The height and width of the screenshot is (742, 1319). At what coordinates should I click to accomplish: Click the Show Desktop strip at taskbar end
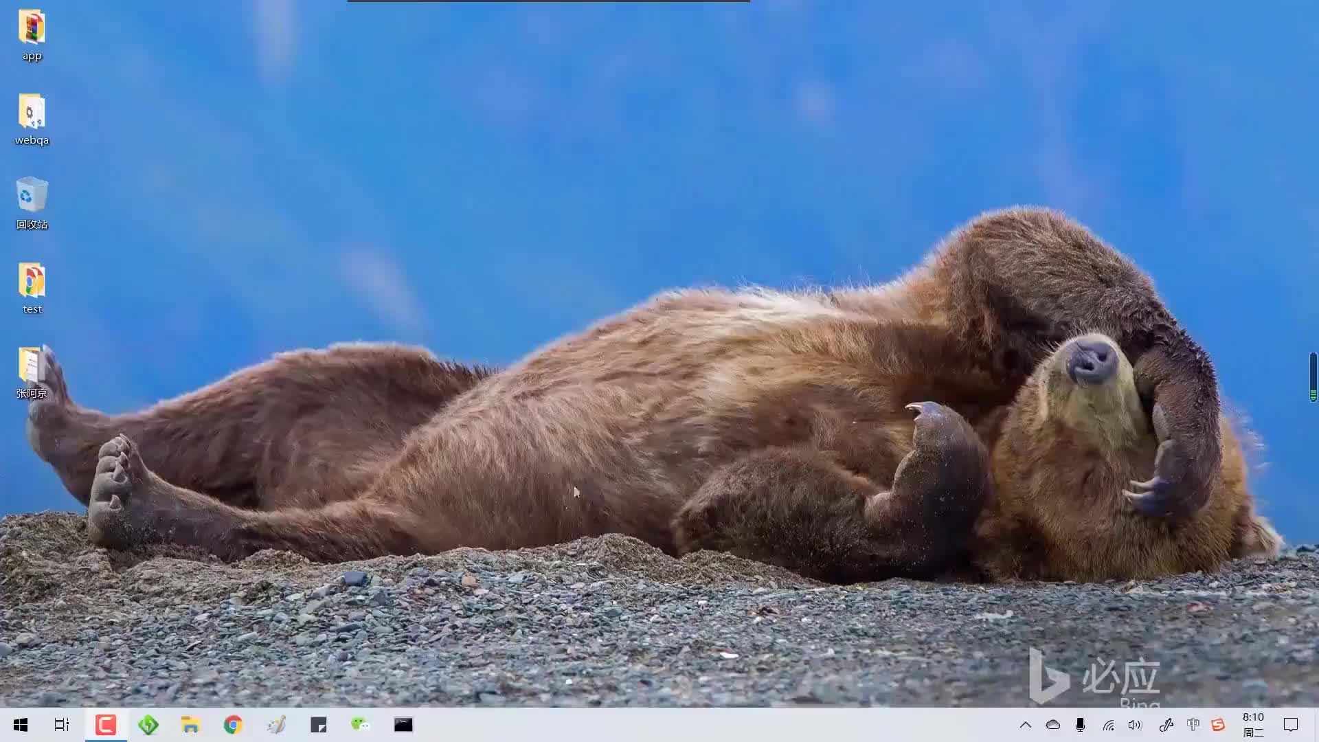tap(1316, 725)
